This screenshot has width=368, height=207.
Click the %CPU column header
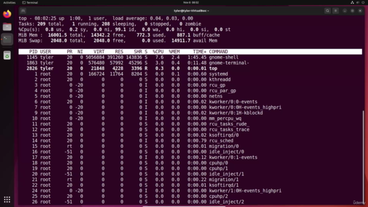[x=158, y=52]
